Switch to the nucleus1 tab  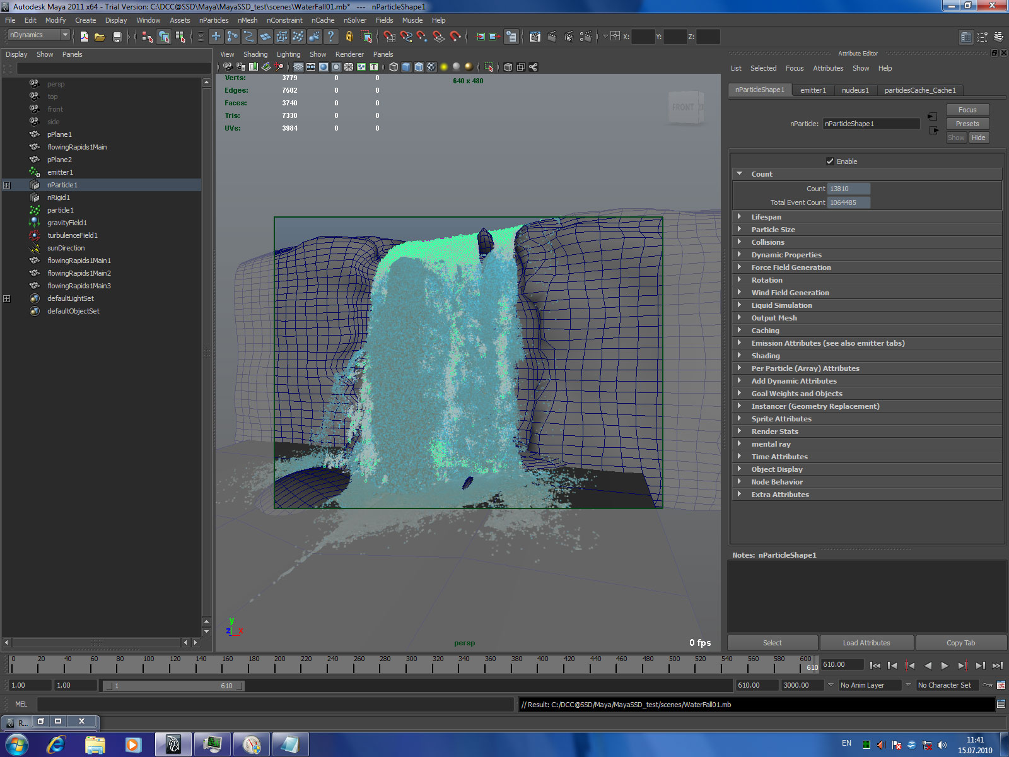(x=854, y=90)
